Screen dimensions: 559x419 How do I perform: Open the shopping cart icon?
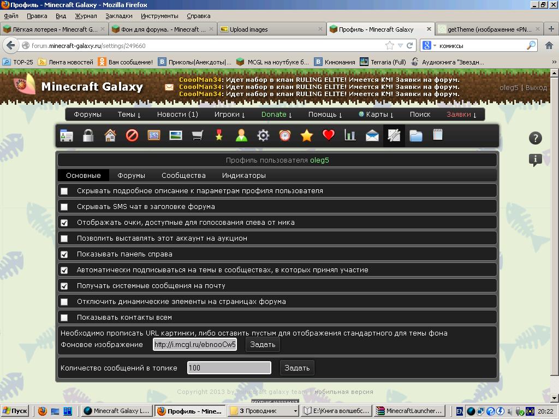(198, 136)
